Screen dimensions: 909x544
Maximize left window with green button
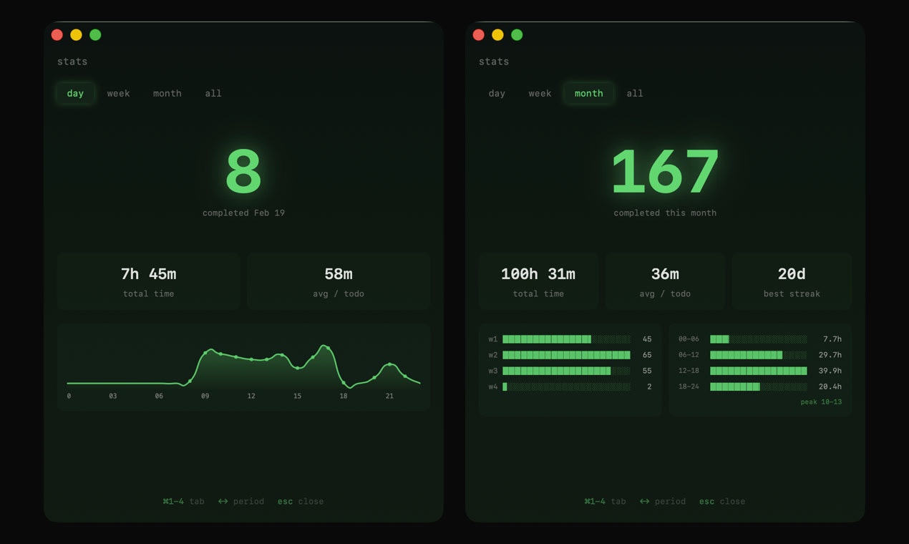95,34
